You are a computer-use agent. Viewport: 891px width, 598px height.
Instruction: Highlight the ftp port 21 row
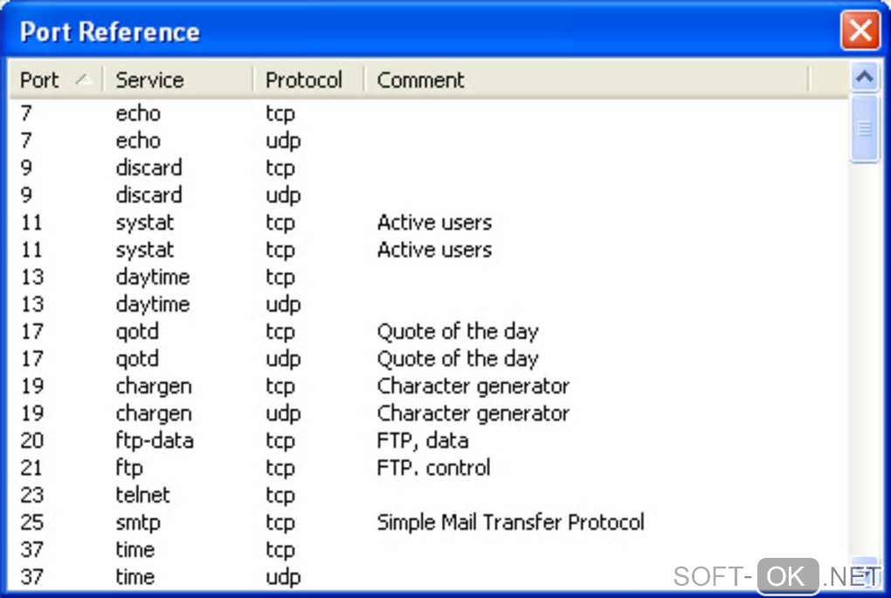pos(128,468)
